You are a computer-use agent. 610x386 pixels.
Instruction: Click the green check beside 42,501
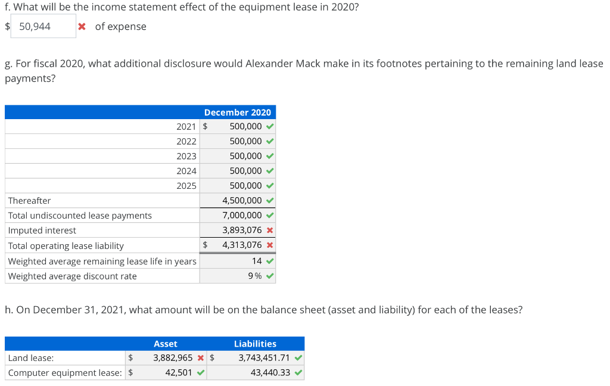tap(201, 373)
